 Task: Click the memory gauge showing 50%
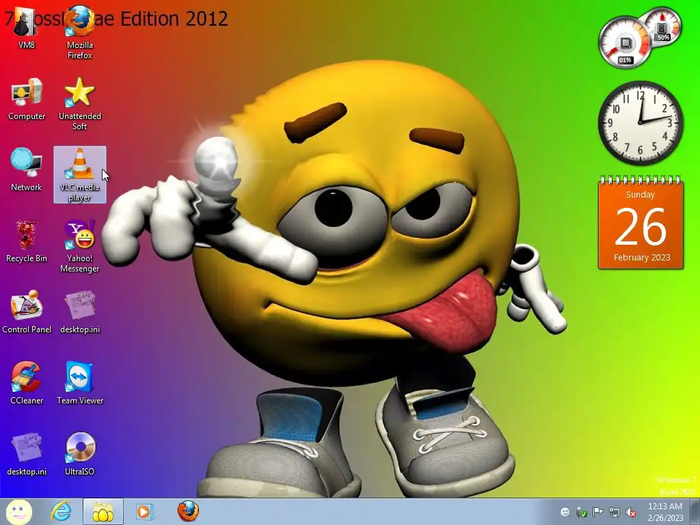664,27
